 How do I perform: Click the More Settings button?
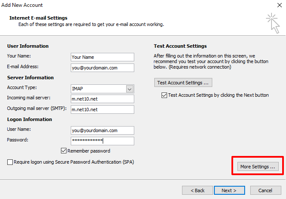pos(258,166)
